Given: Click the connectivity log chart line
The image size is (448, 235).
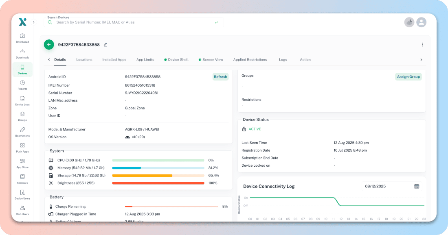Looking at the screenshot, I should click(x=337, y=202).
